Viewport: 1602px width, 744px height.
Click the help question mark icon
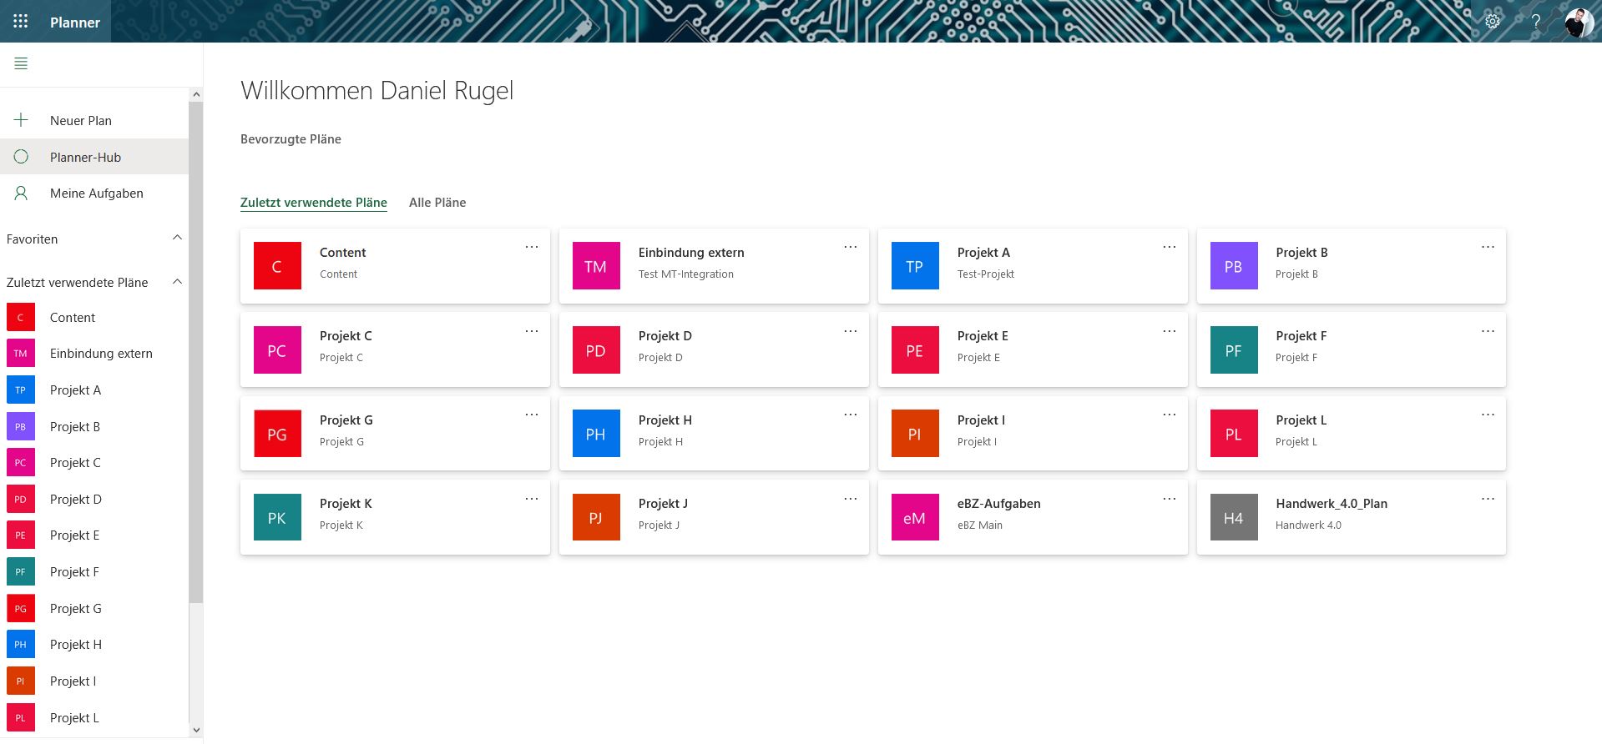coord(1535,22)
